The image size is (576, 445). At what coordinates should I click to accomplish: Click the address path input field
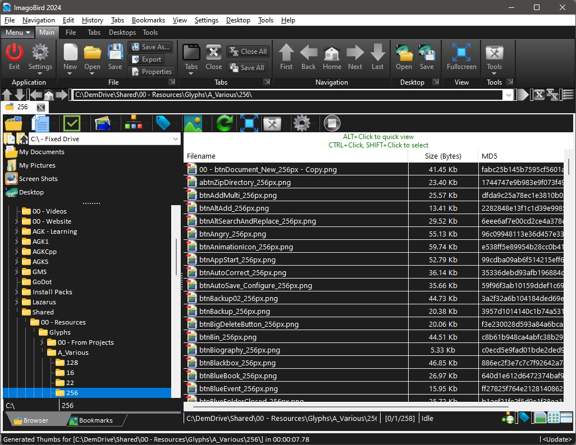[x=288, y=95]
